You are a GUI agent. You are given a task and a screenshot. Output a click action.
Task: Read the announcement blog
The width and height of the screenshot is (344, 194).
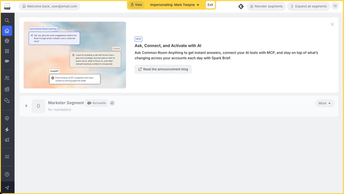(163, 69)
